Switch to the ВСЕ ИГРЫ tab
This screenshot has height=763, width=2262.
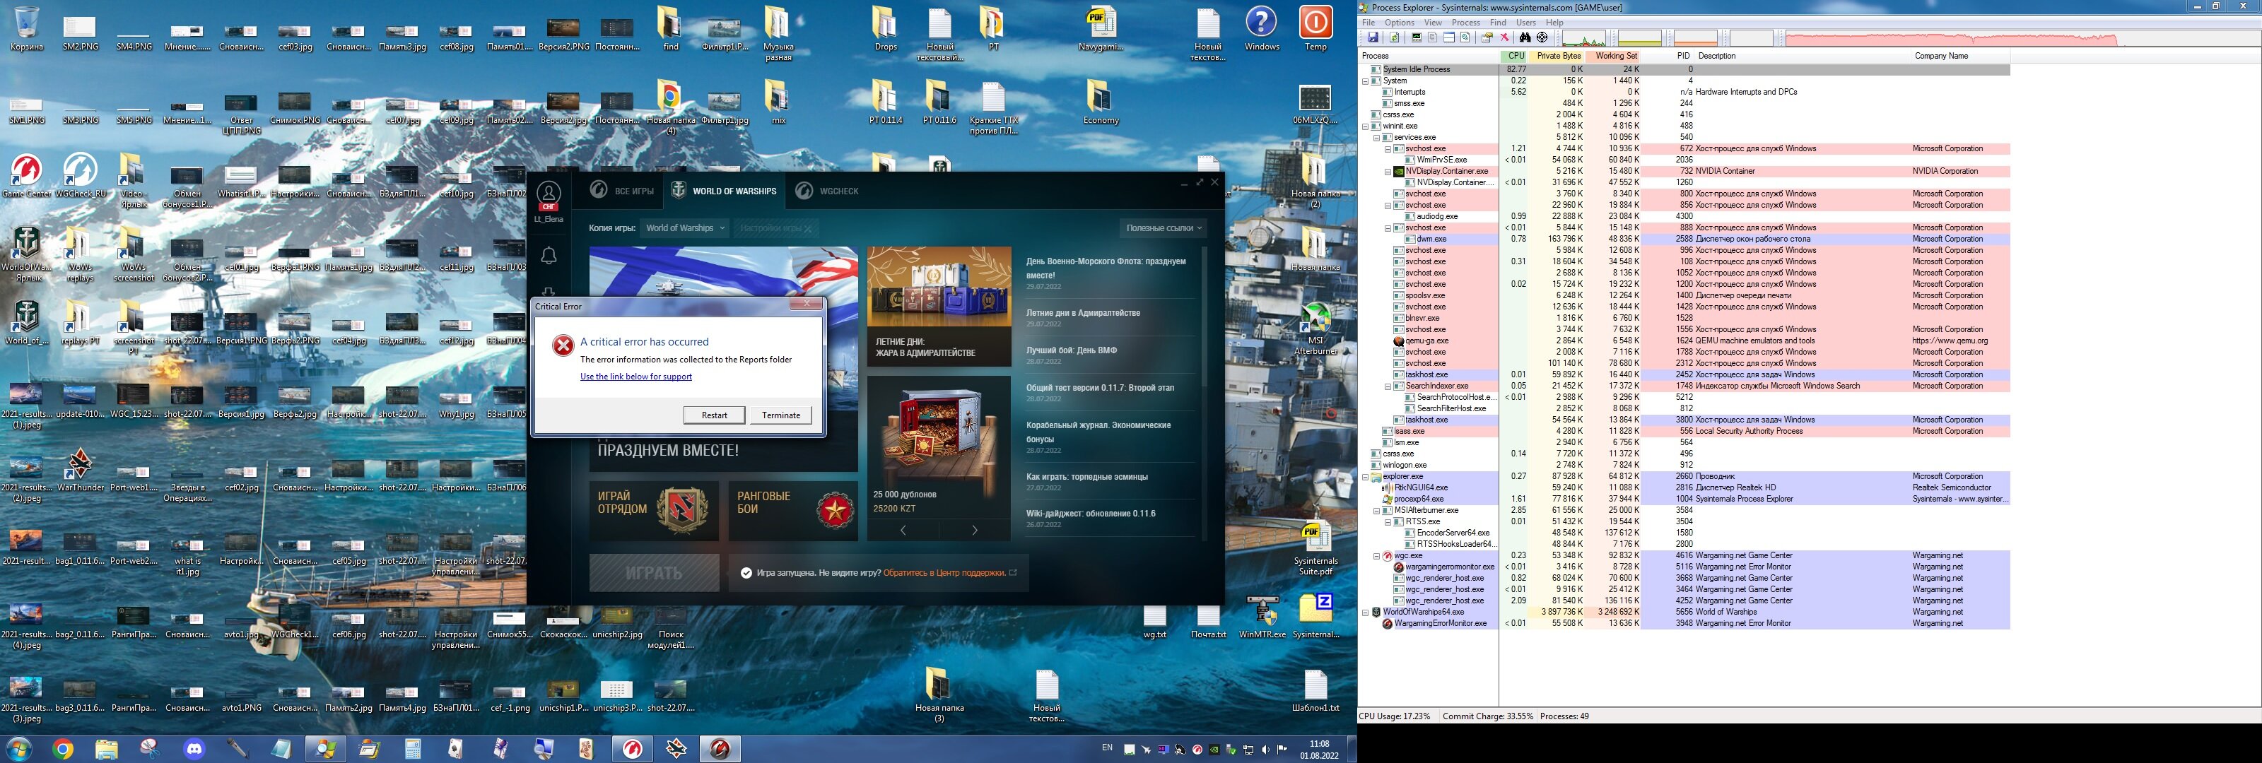click(x=622, y=191)
